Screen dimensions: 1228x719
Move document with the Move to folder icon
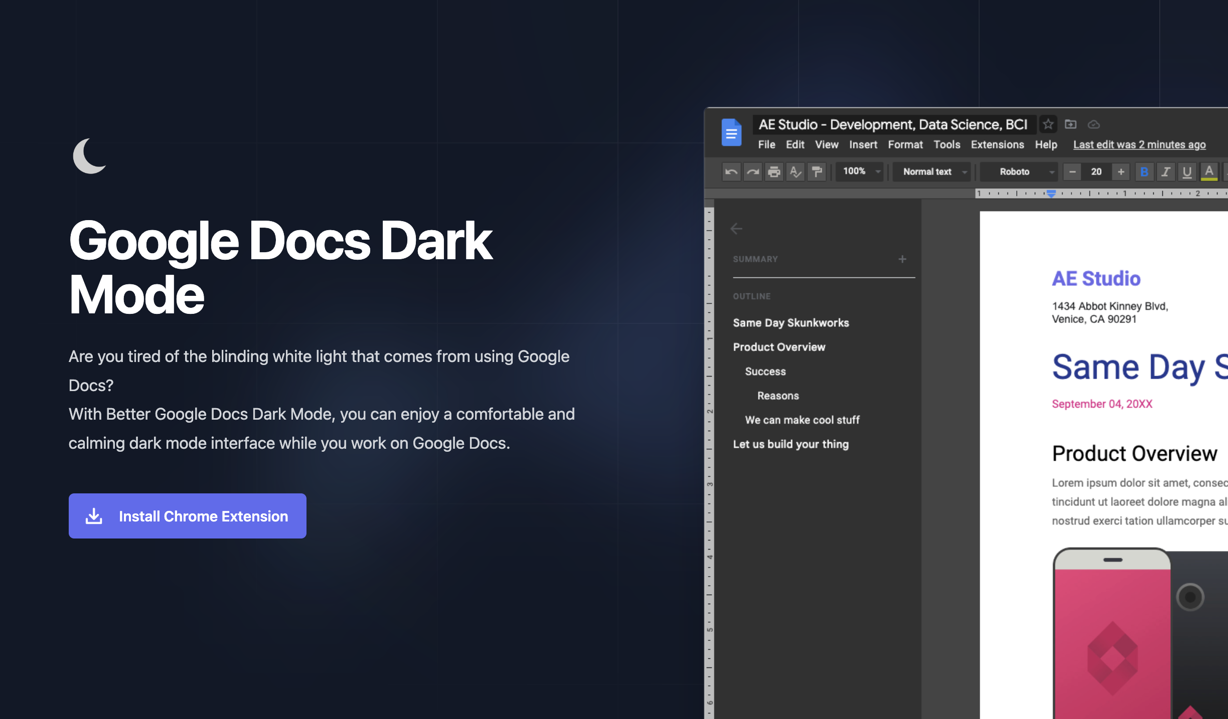1071,124
